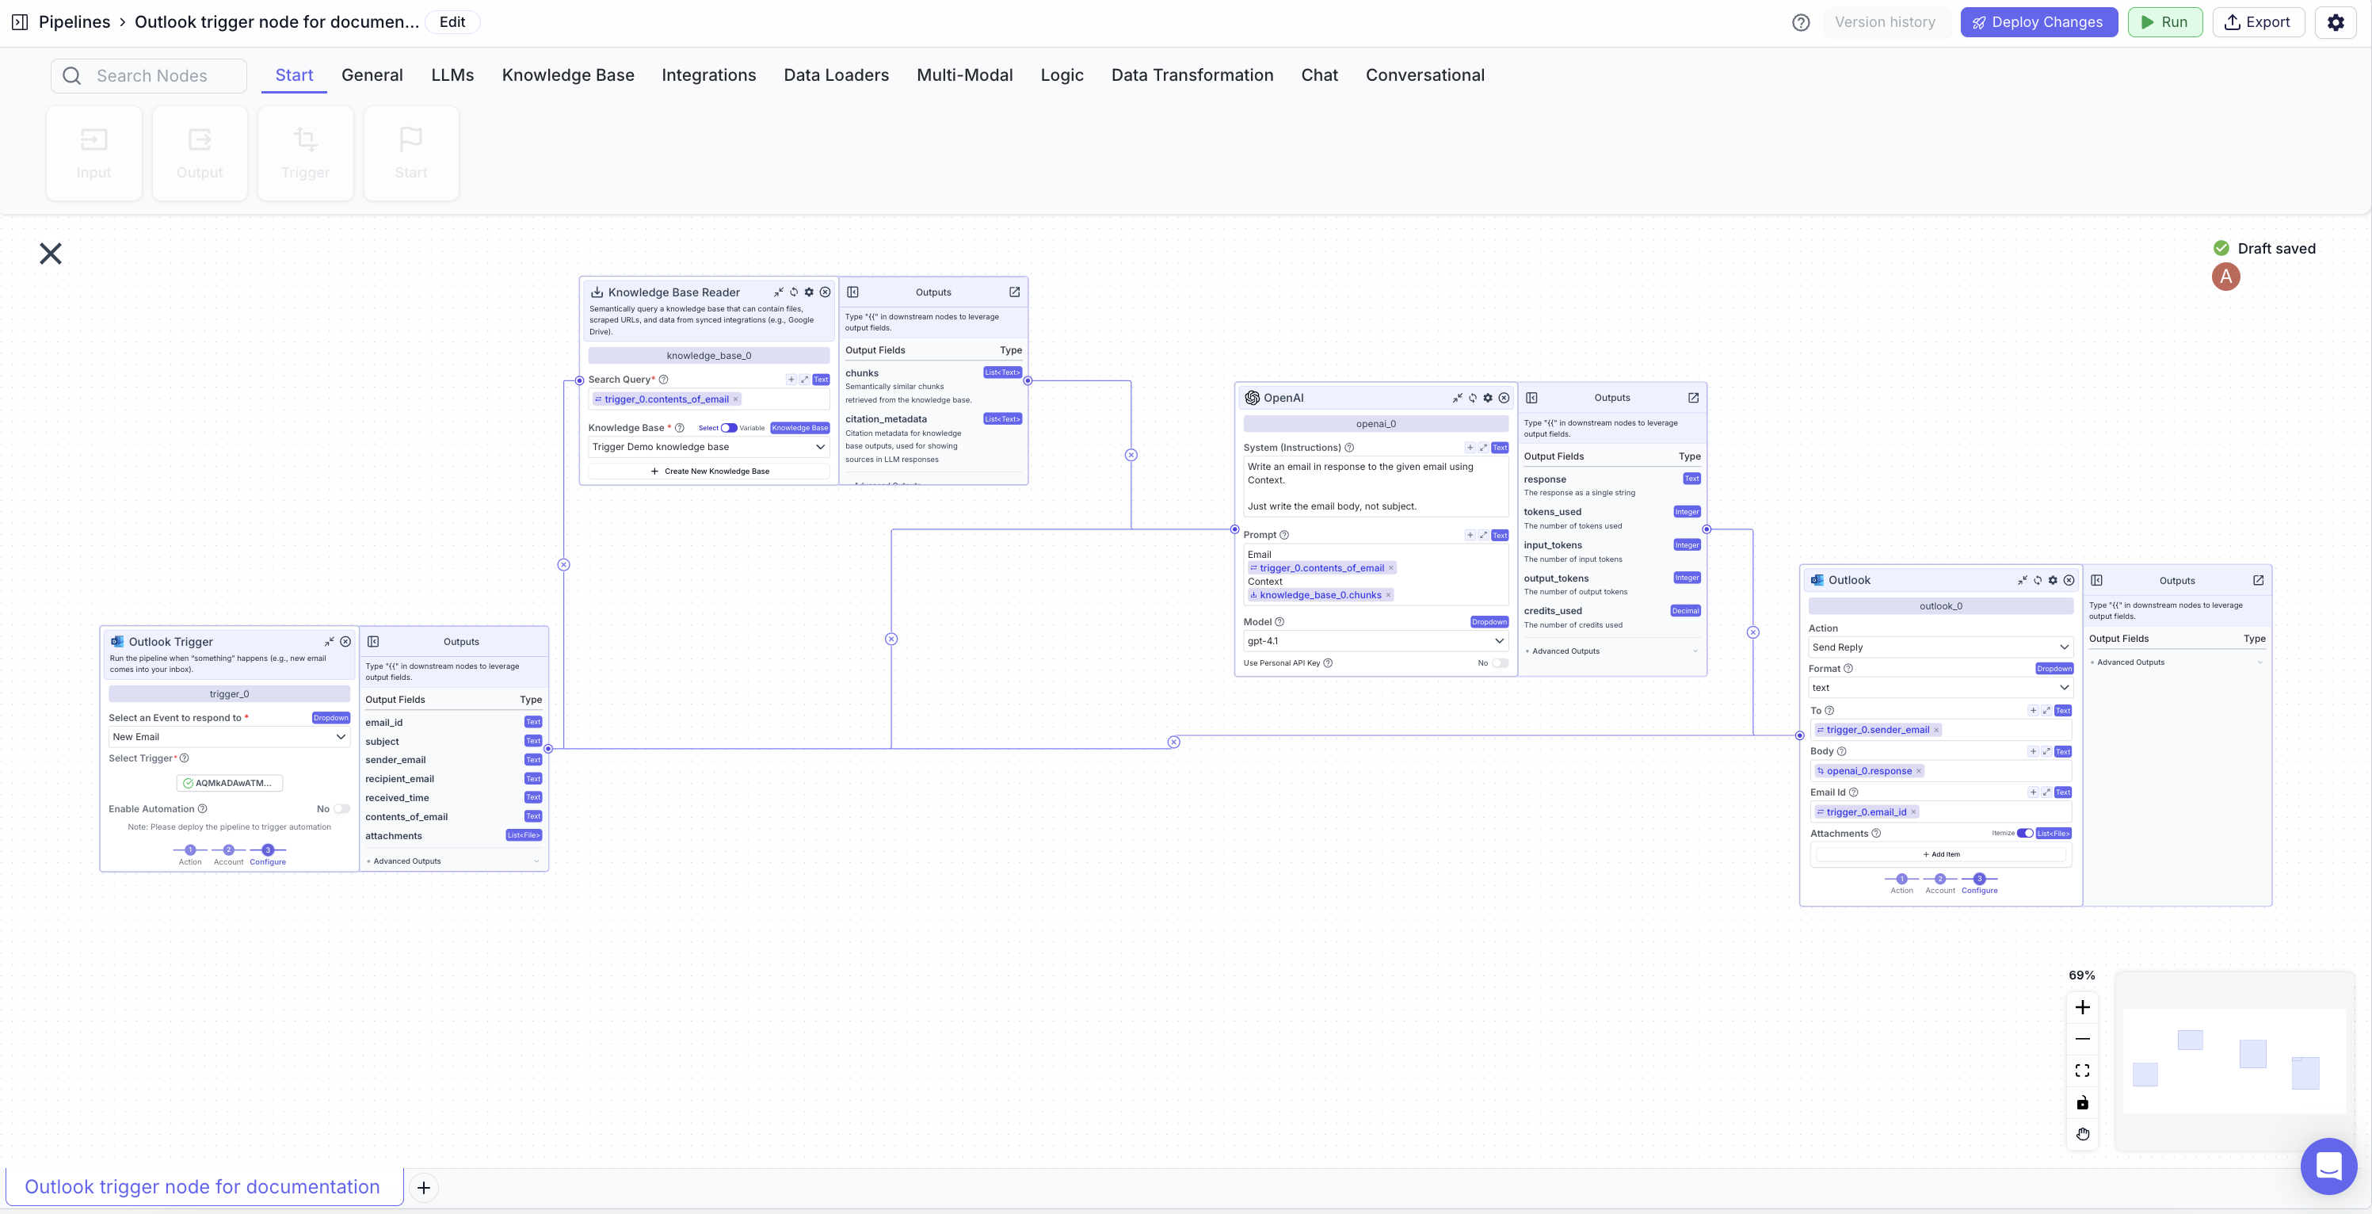Open settings gear on OpenAI node
2372x1214 pixels.
[1488, 398]
